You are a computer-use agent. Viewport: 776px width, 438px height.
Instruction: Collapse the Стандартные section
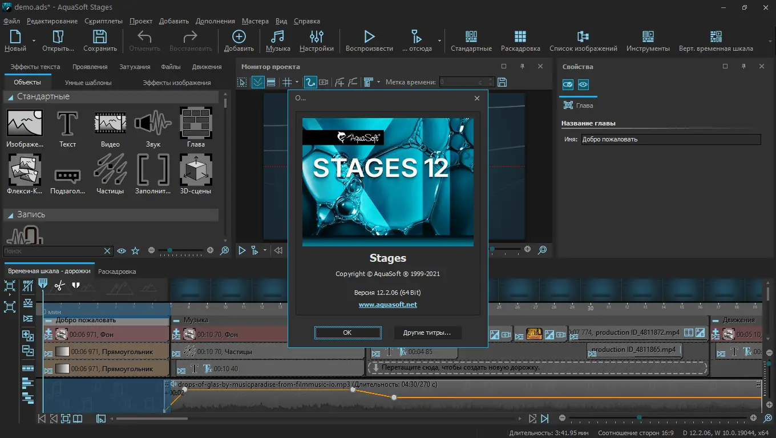coord(10,97)
